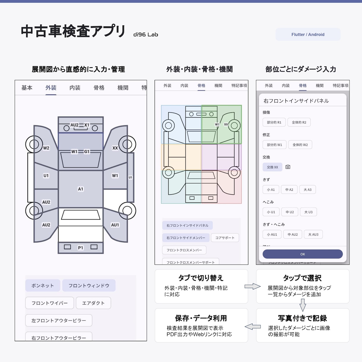
Task: Pick dent size 小 U1
Action: click(x=271, y=212)
